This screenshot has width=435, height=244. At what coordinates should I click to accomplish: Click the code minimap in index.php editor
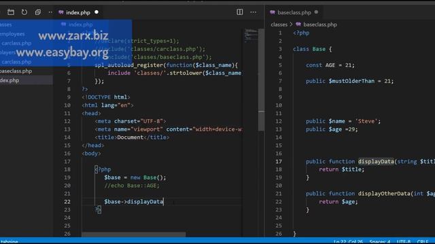pyautogui.click(x=251, y=35)
